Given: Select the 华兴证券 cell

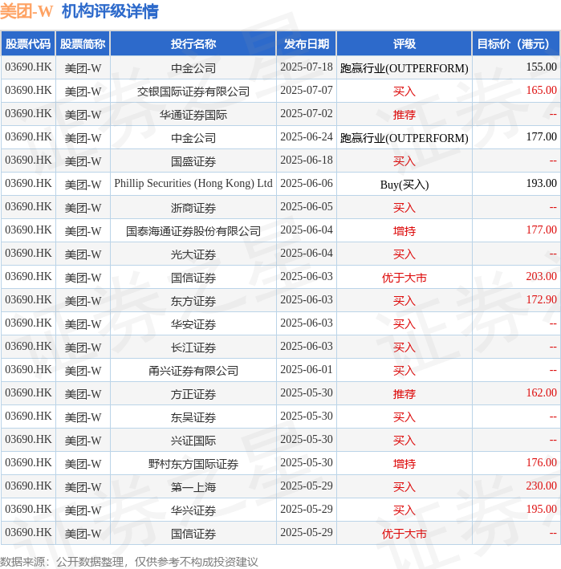Looking at the screenshot, I should 193,510.
